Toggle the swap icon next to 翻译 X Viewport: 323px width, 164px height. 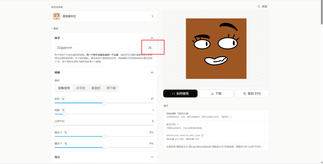click(65, 132)
